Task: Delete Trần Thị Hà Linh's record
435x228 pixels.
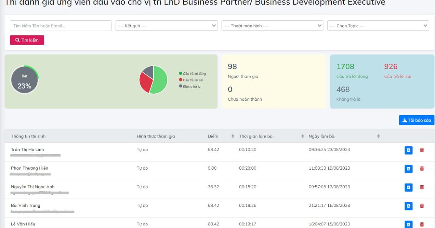Action: point(422,150)
